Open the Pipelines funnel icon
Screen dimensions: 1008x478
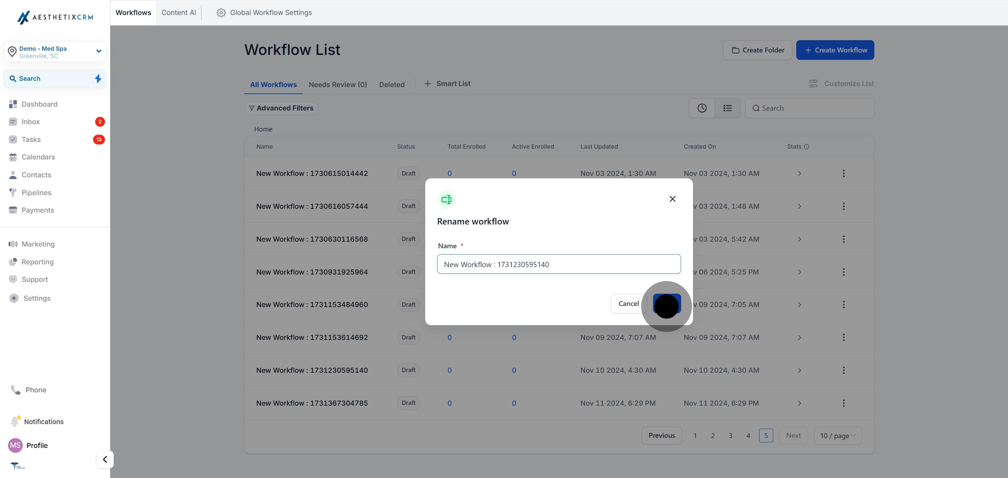tap(13, 192)
